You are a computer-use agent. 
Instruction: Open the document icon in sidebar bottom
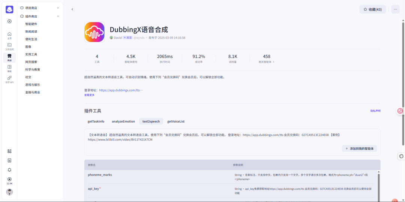9,160
